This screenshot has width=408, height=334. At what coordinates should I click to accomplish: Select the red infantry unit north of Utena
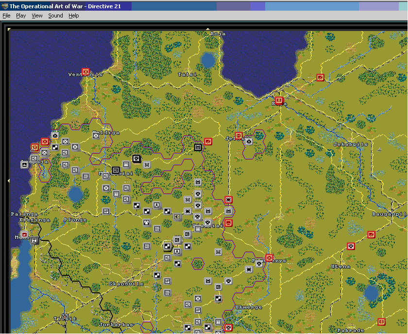(351, 246)
